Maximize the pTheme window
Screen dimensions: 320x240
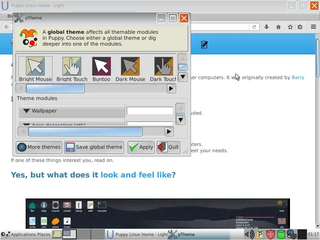172,18
